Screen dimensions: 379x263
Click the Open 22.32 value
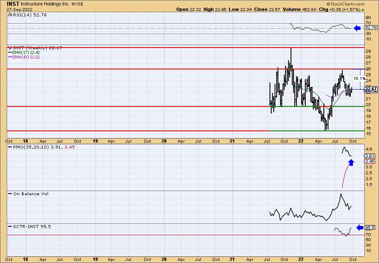pyautogui.click(x=188, y=9)
